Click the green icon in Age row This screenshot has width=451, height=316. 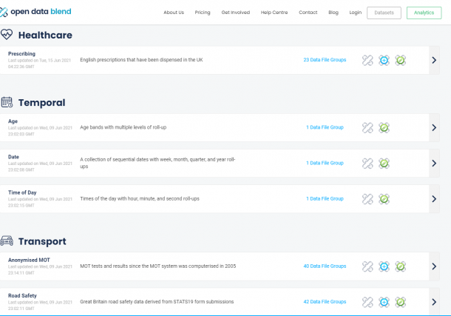(384, 127)
